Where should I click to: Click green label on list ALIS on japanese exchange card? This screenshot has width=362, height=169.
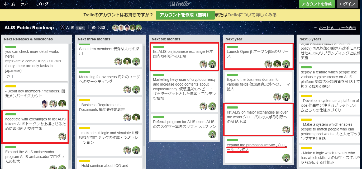click(x=158, y=47)
